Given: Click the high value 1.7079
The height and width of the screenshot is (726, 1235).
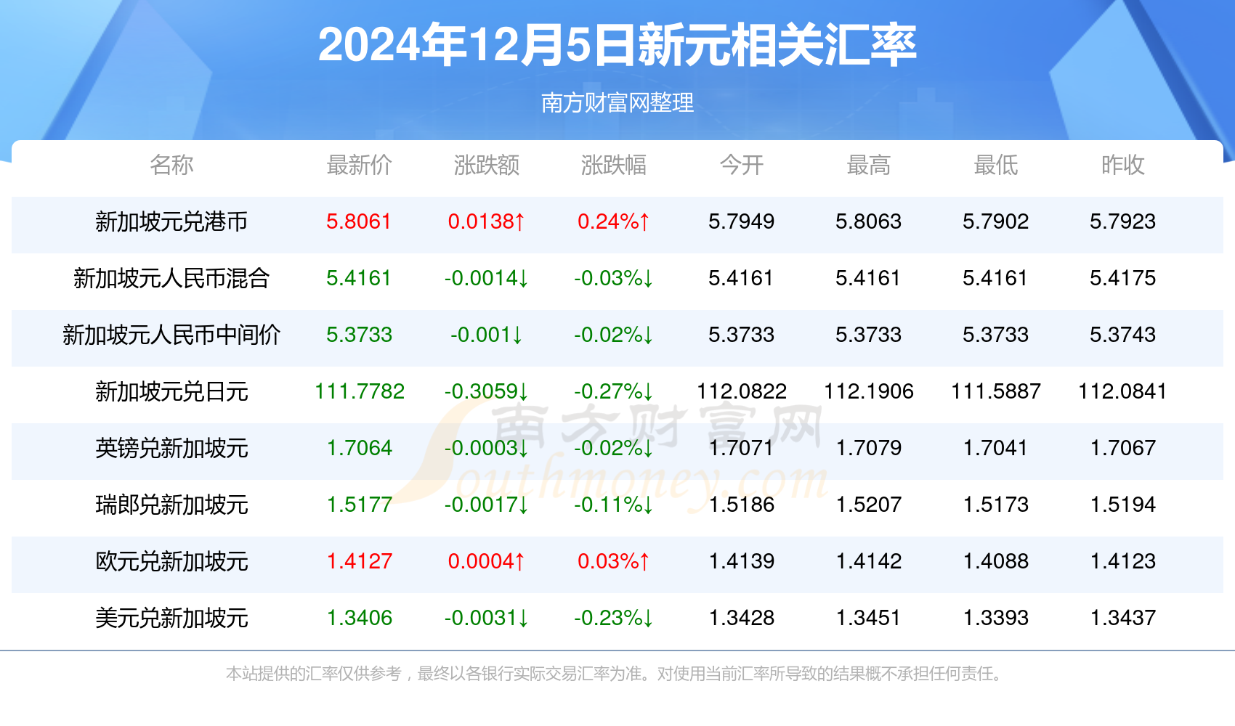Looking at the screenshot, I should pyautogui.click(x=869, y=448).
